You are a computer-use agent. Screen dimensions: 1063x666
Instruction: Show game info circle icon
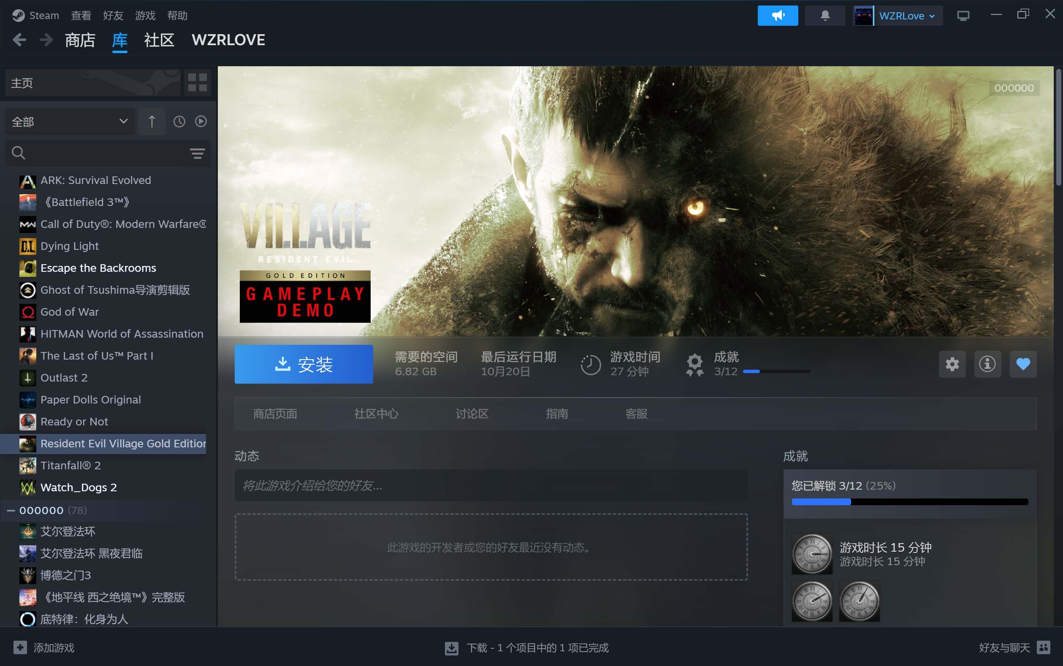987,364
